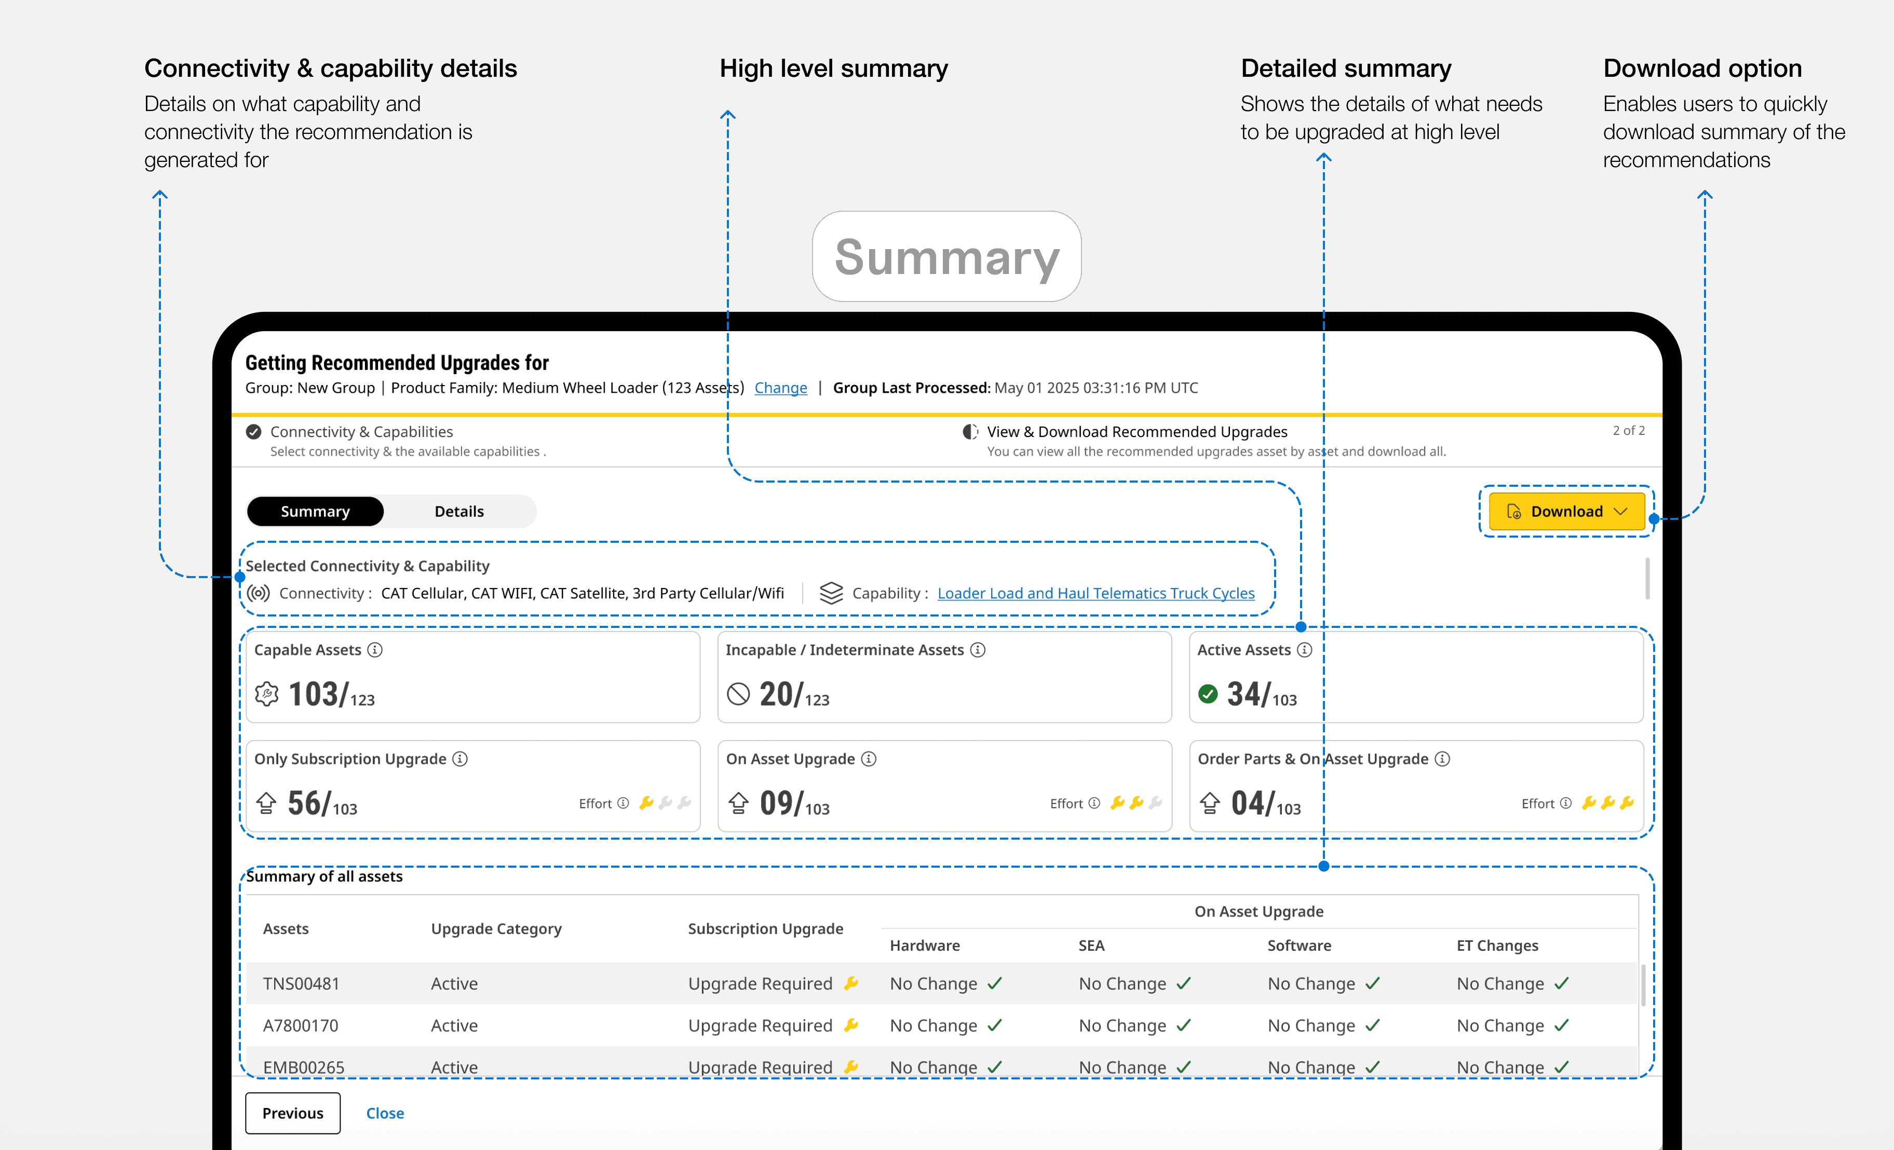1894x1150 pixels.
Task: Click info icon beside Only Subscription Upgrade
Action: (459, 759)
